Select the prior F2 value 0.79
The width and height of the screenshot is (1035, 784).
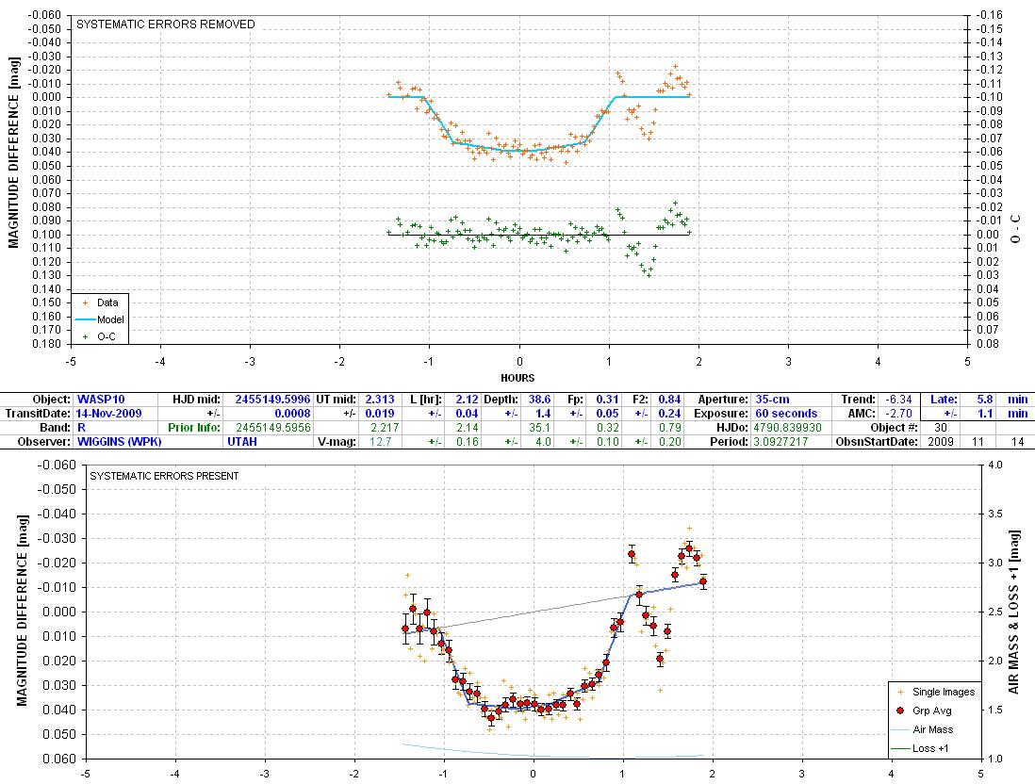pos(669,427)
